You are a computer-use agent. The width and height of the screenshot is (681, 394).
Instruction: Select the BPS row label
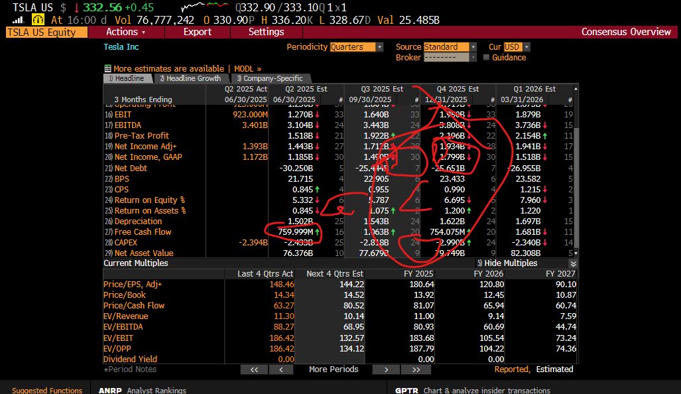[x=121, y=178]
